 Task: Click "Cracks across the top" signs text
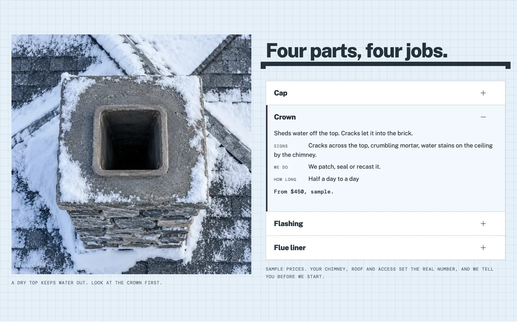(x=383, y=150)
